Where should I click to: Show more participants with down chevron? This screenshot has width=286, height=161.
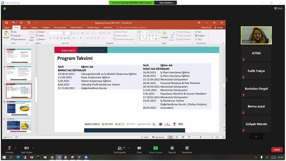(256, 136)
